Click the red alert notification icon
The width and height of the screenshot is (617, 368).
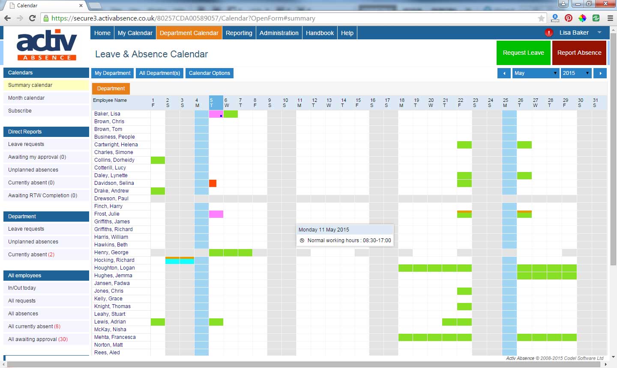pyautogui.click(x=548, y=33)
